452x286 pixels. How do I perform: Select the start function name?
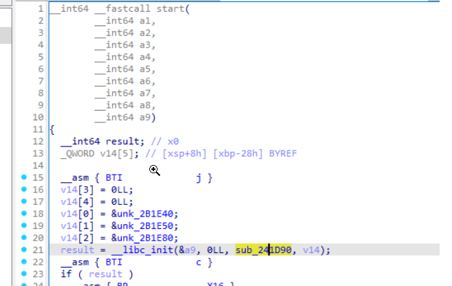click(x=171, y=9)
